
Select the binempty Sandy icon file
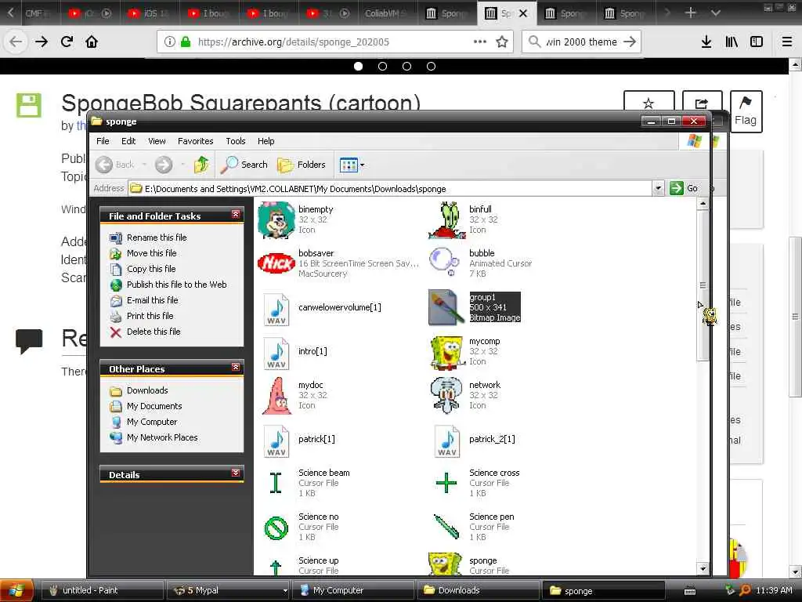pos(295,219)
